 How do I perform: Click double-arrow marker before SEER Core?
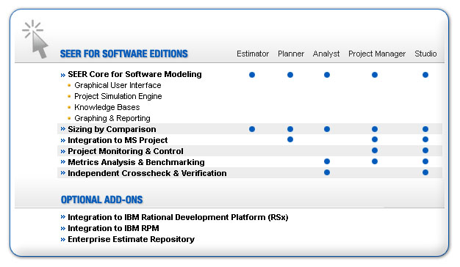tap(62, 75)
